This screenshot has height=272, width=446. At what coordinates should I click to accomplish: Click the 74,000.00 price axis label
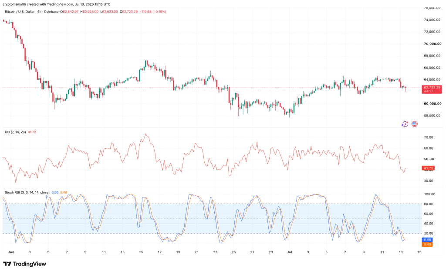[x=432, y=20]
